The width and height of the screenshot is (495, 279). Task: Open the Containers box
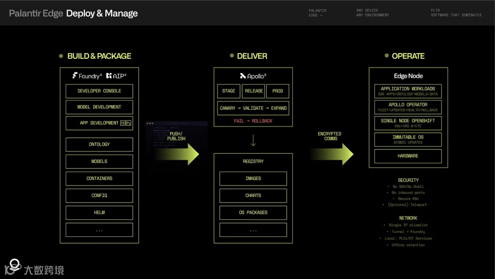click(99, 179)
